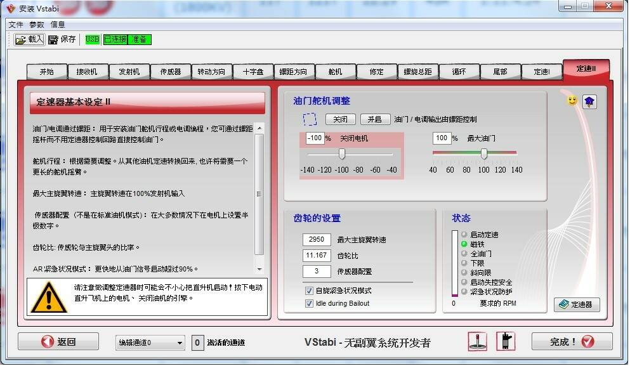Click the 定速器 button
The width and height of the screenshot is (630, 366).
click(577, 304)
